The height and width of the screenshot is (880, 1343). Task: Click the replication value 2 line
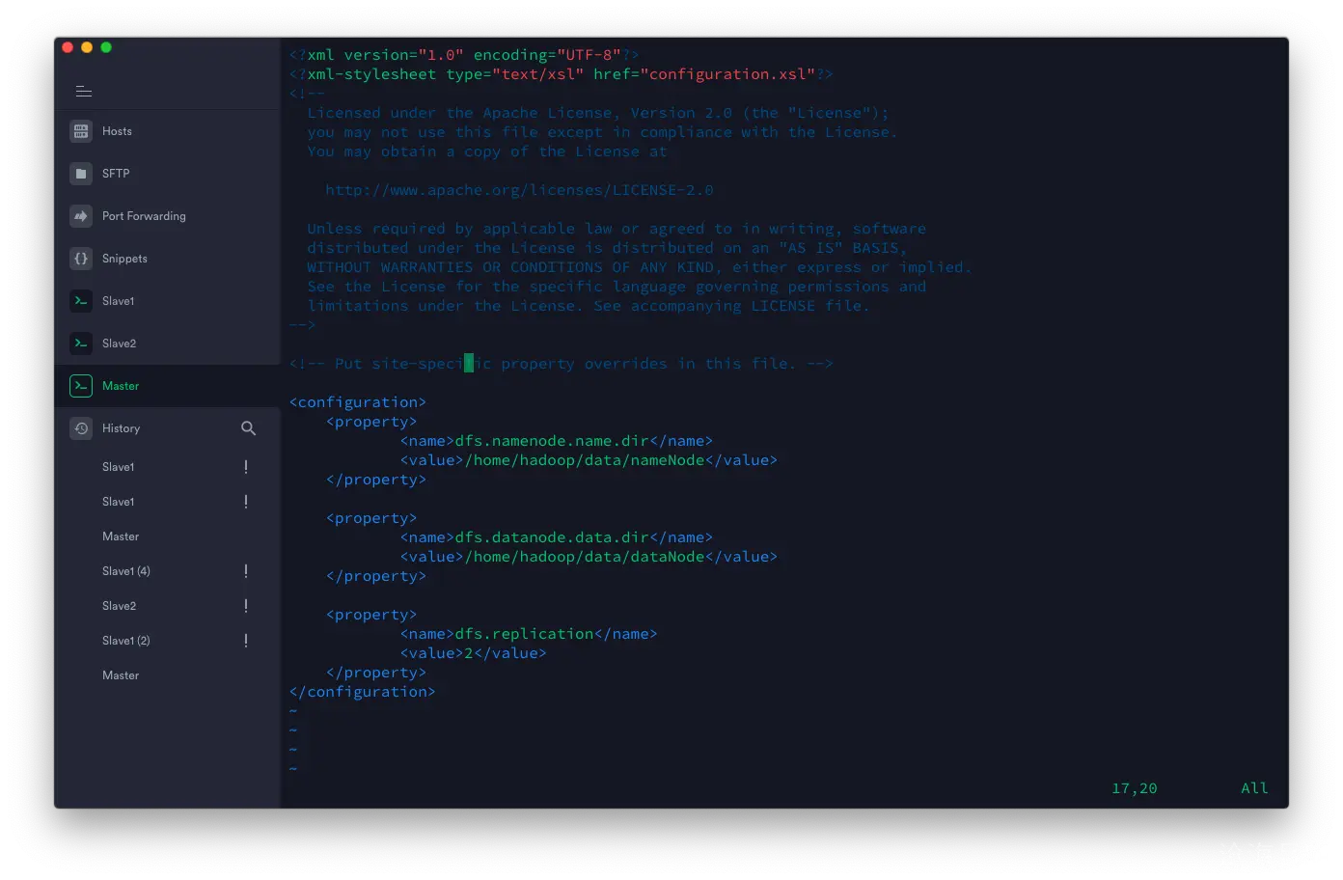(474, 653)
